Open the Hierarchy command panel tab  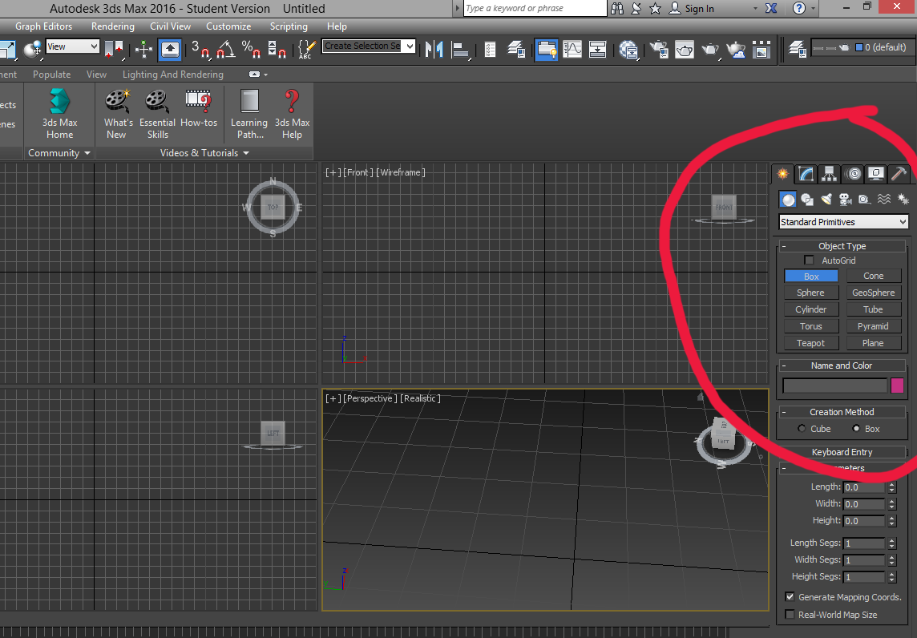coord(829,174)
